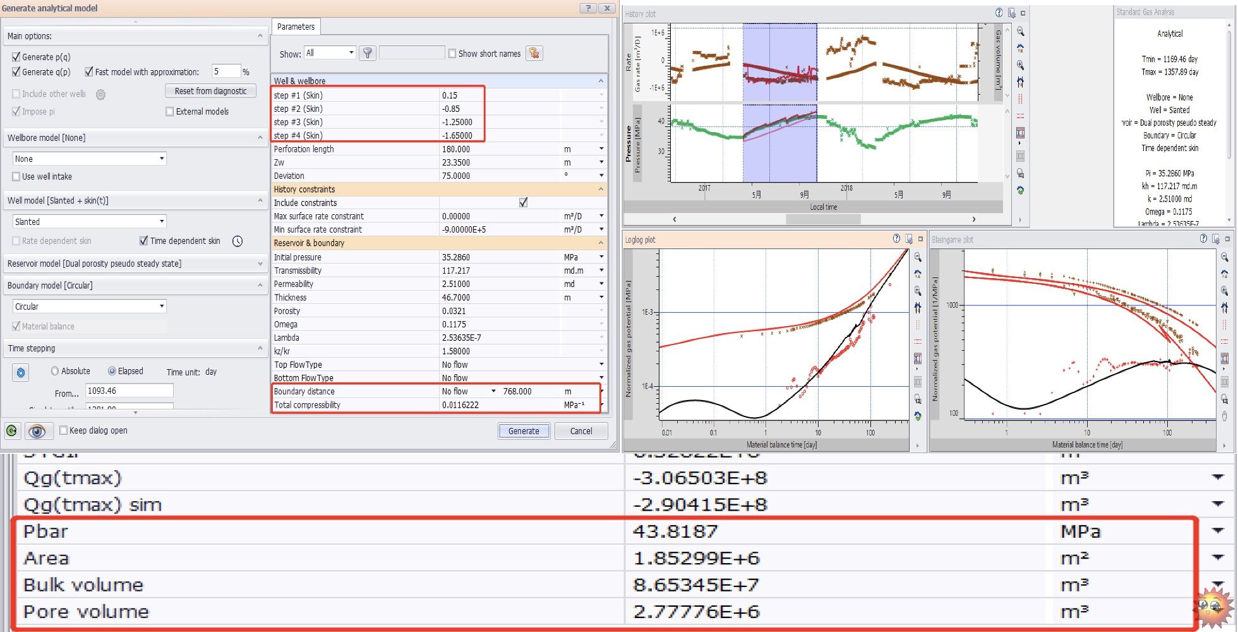Open Blasingame plot settings icon
The height and width of the screenshot is (632, 1238).
(x=1215, y=238)
